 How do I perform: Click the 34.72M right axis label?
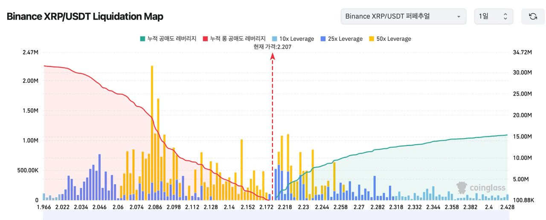click(x=522, y=52)
